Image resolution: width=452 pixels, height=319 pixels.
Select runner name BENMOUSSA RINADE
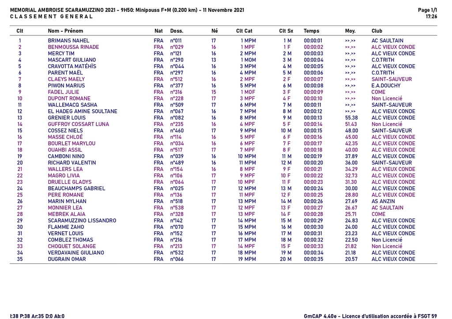[73, 47]
